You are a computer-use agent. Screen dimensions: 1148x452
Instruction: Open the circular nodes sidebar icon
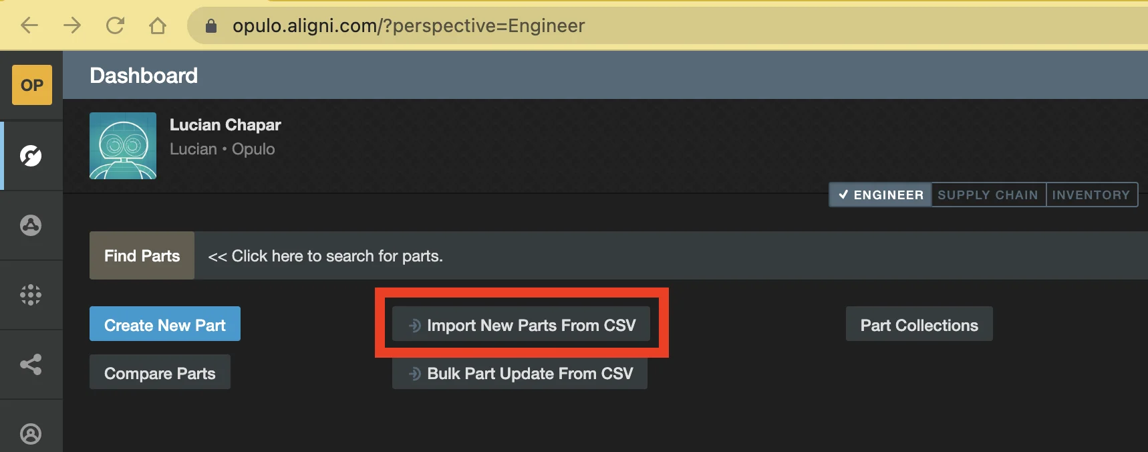point(31,225)
